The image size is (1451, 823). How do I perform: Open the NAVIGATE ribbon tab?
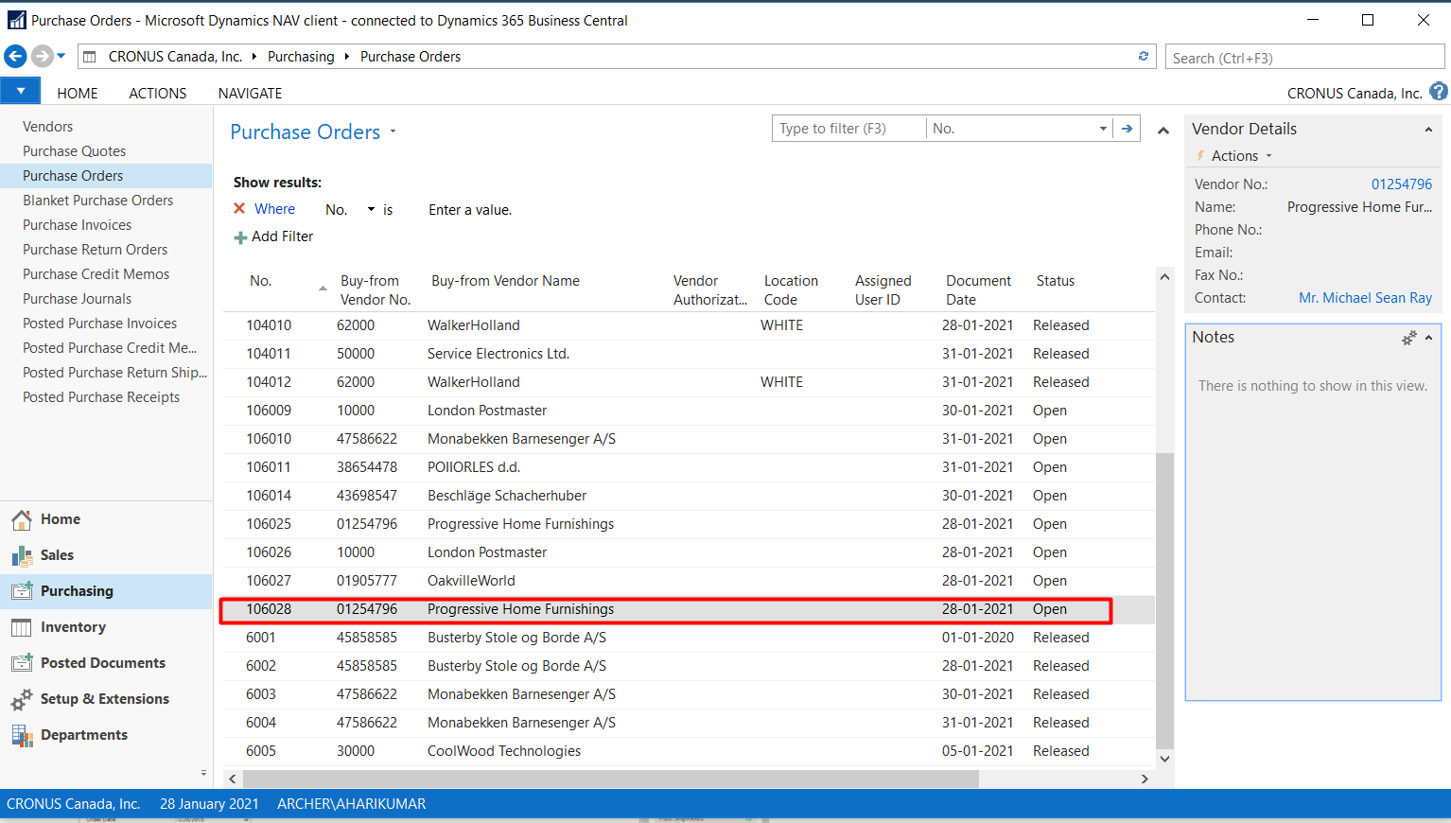(x=250, y=94)
